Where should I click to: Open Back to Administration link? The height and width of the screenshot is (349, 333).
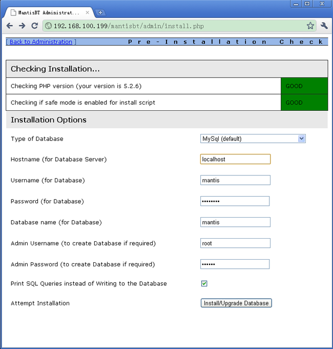pyautogui.click(x=41, y=42)
